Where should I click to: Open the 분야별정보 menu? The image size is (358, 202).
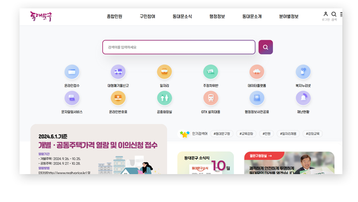pos(289,16)
